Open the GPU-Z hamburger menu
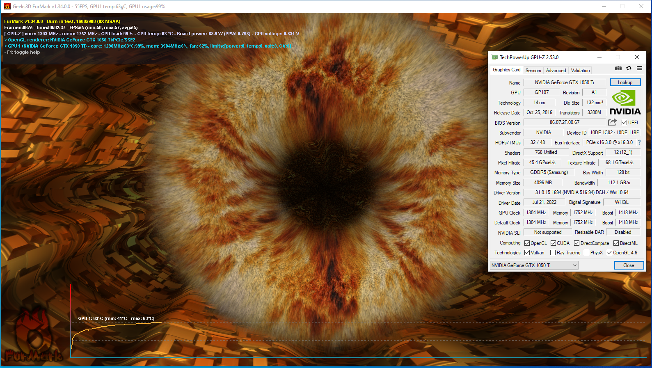Screen dimensions: 652x368 click(639, 69)
